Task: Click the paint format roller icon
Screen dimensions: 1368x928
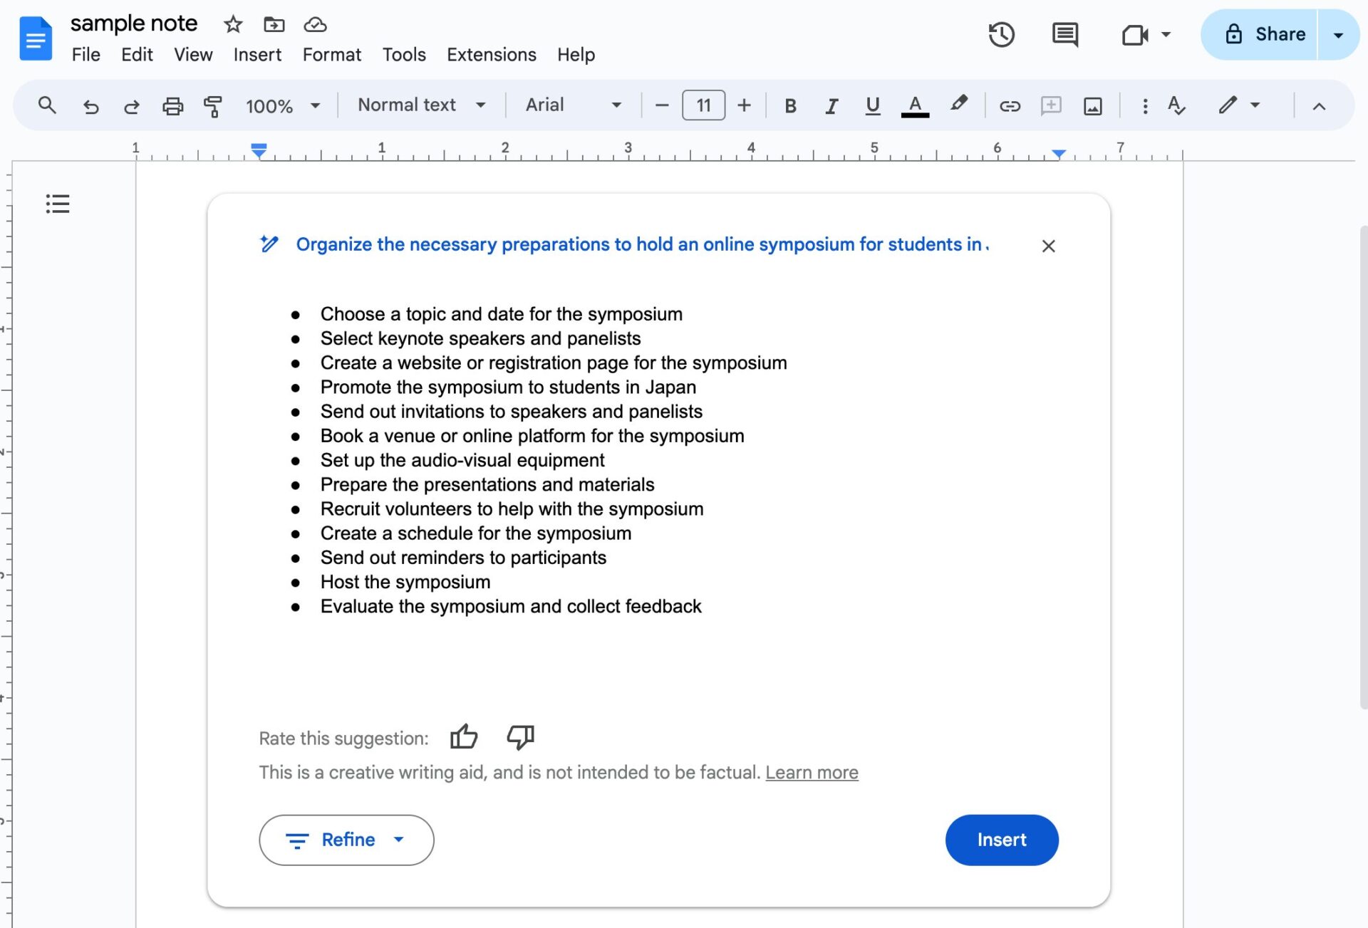Action: pyautogui.click(x=212, y=106)
